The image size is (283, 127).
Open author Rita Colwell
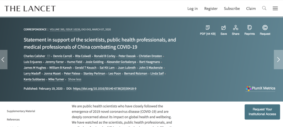83,56
